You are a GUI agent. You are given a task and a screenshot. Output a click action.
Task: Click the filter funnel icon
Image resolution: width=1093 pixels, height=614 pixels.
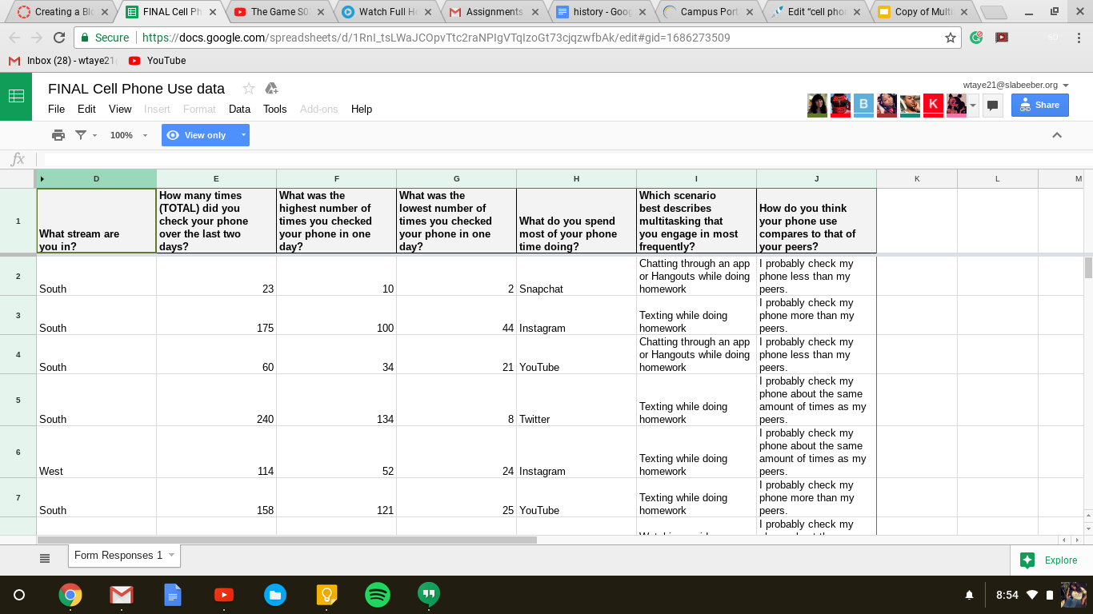(x=81, y=135)
